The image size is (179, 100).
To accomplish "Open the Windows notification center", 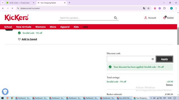I will pyautogui.click(x=175, y=98).
